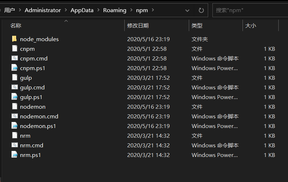Image resolution: width=288 pixels, height=182 pixels.
Task: Expand the chevron after 用户 breadcrumb
Action: 20,10
